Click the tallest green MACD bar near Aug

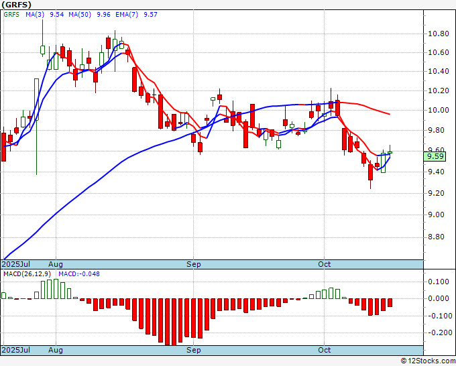point(56,289)
